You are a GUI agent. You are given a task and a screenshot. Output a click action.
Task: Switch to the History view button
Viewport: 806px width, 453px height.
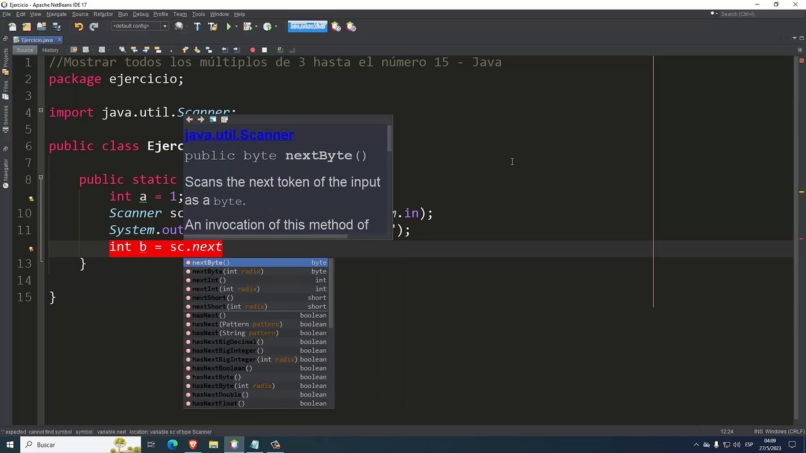(x=50, y=50)
